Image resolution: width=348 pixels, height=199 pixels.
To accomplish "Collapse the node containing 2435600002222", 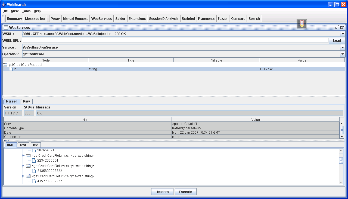I will tap(23, 166).
